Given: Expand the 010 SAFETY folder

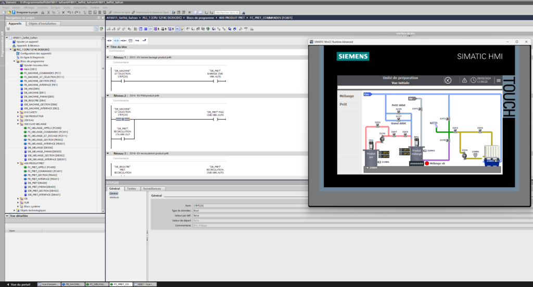Looking at the screenshot, I should [x=18, y=112].
